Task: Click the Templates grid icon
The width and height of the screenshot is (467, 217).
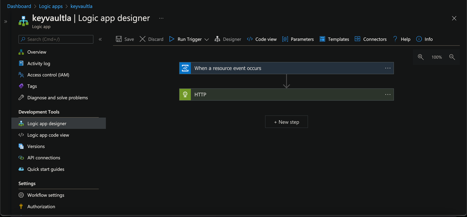Action: [x=322, y=39]
